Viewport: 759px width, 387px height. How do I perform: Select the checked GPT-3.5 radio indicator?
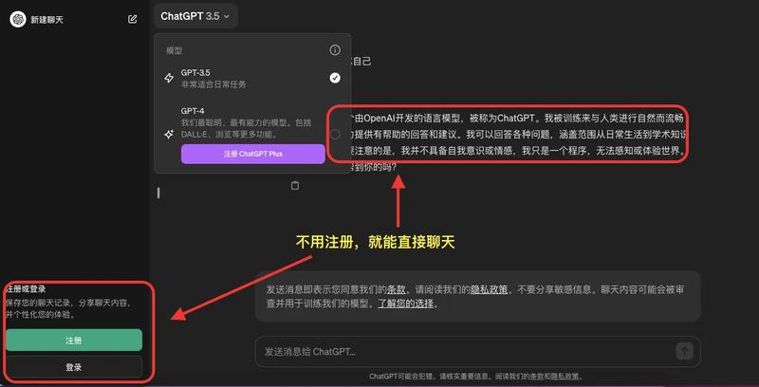(335, 78)
